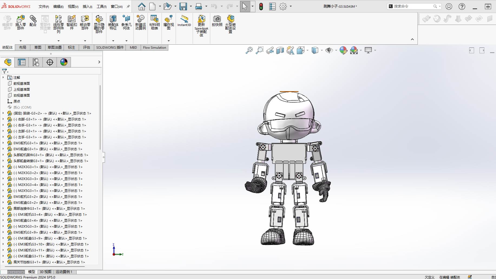Open the DisplayManager color sphere icon

pos(64,62)
